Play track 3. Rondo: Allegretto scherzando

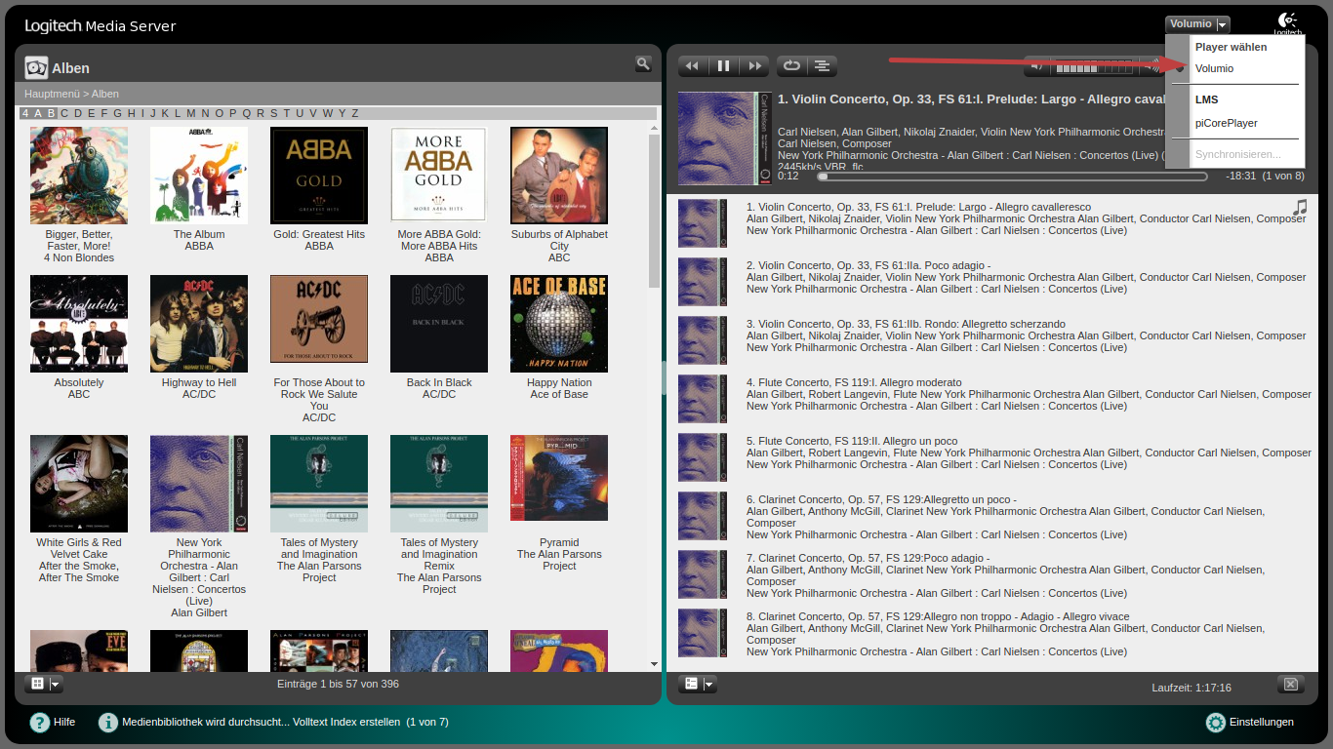(x=906, y=324)
